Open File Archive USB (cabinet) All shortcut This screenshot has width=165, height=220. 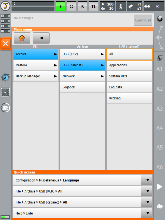click(x=77, y=202)
